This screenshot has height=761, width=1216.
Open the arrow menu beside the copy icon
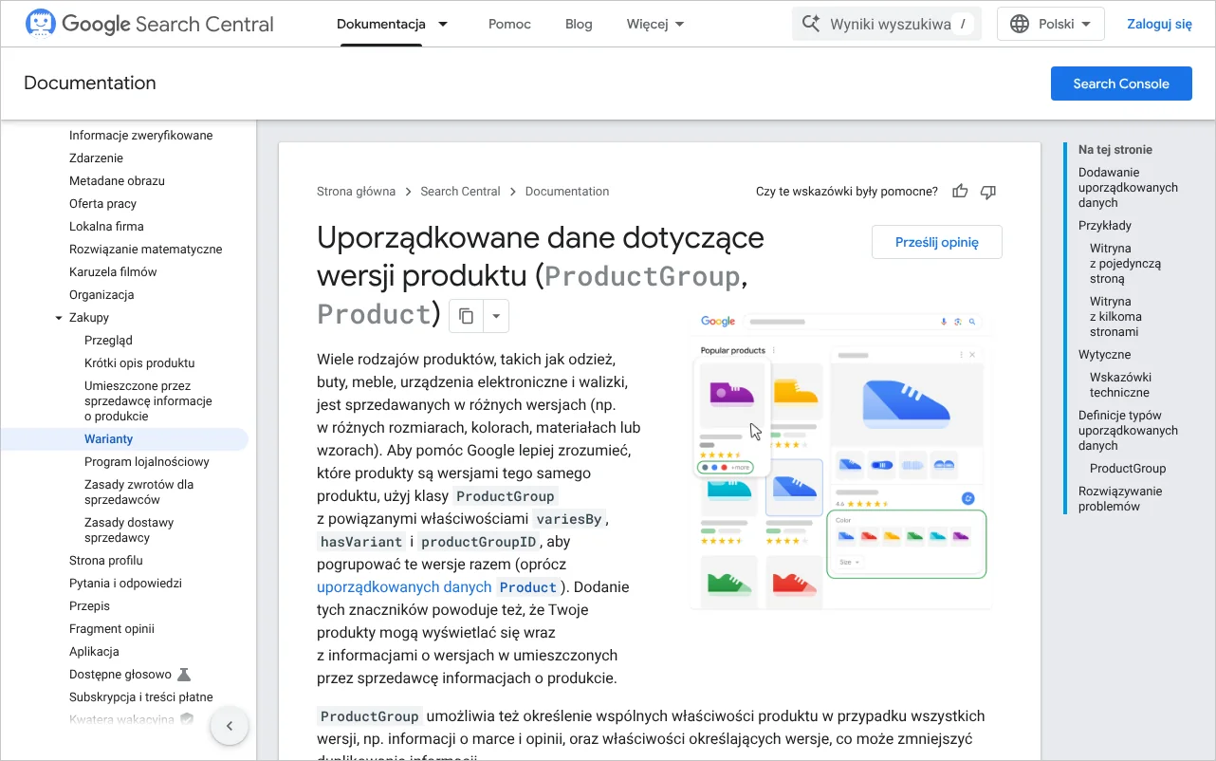click(496, 316)
